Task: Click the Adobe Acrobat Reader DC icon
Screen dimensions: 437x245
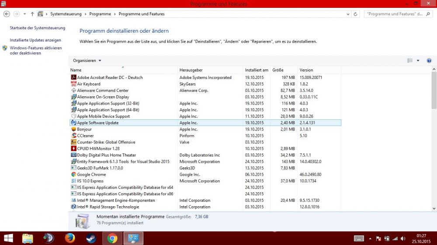Action: click(x=73, y=78)
